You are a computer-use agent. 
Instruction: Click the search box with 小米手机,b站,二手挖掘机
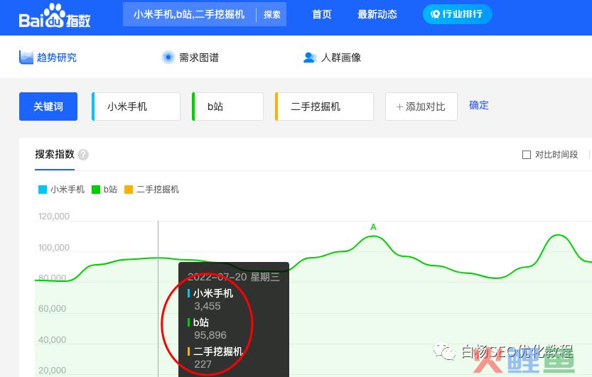point(189,14)
